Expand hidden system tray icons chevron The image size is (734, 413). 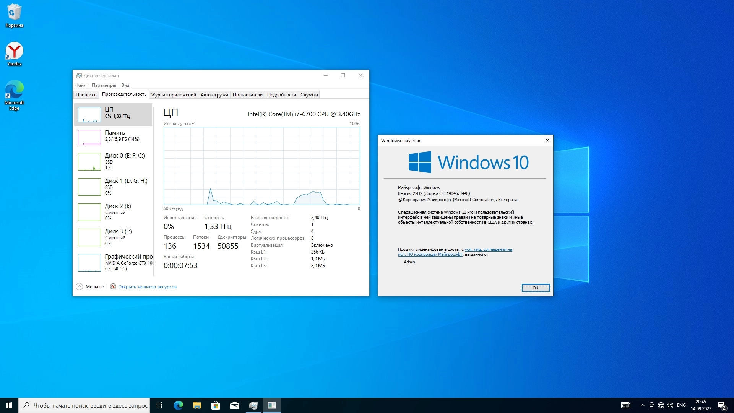click(x=642, y=405)
